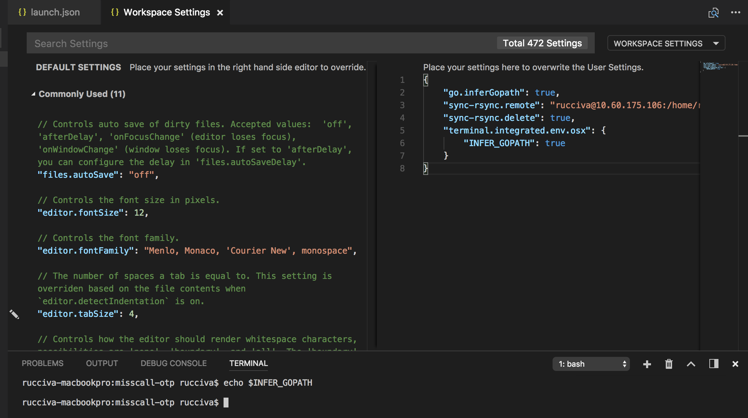Open the PROBLEMS panel tab
This screenshot has height=418, width=748.
(43, 363)
